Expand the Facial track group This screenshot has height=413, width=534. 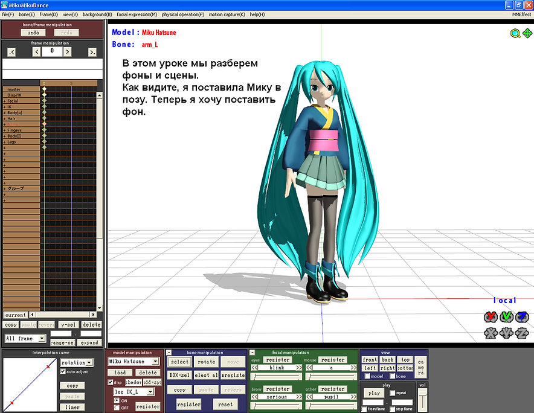(x=4, y=101)
